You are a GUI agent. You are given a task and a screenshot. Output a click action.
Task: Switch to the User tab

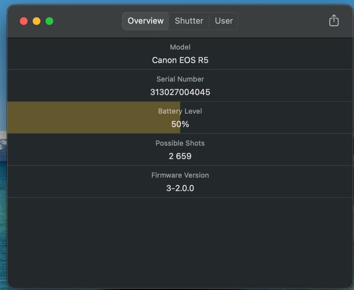224,21
